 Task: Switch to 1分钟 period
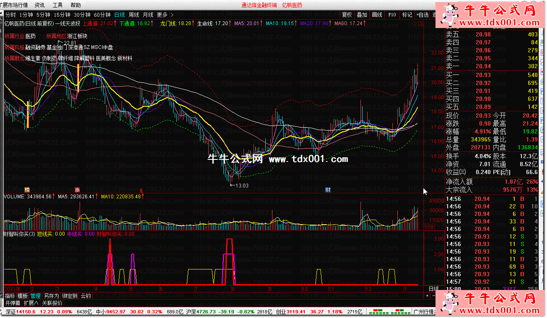click(26, 15)
